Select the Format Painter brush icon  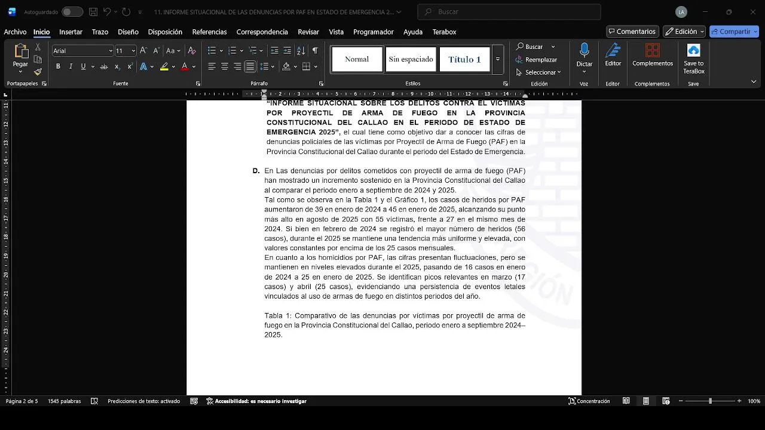pyautogui.click(x=38, y=72)
